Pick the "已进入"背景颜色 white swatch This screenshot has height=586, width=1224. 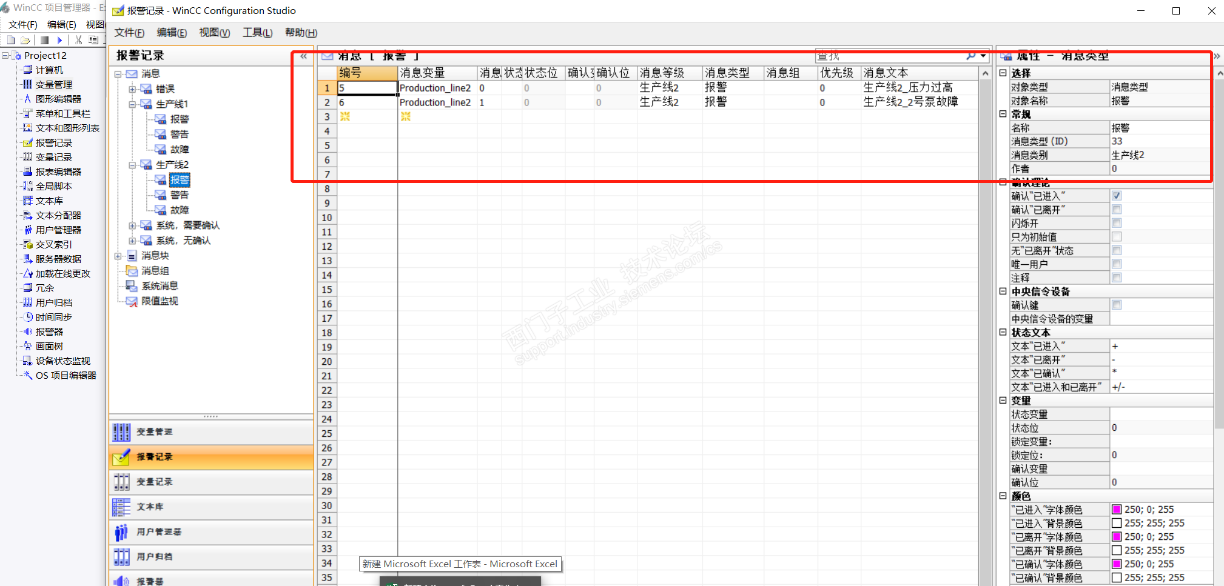pos(1116,523)
